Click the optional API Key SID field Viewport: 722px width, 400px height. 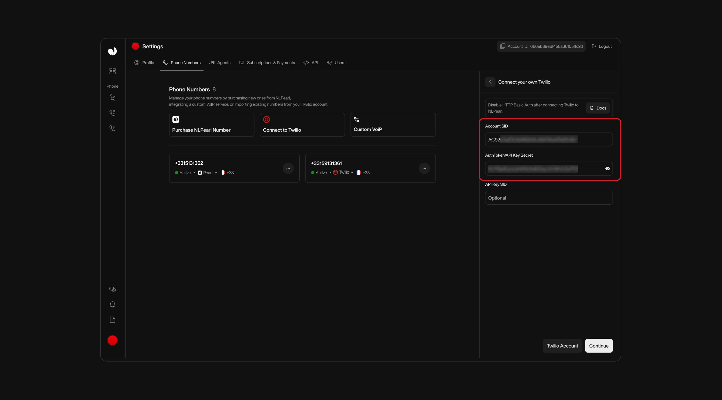click(548, 198)
